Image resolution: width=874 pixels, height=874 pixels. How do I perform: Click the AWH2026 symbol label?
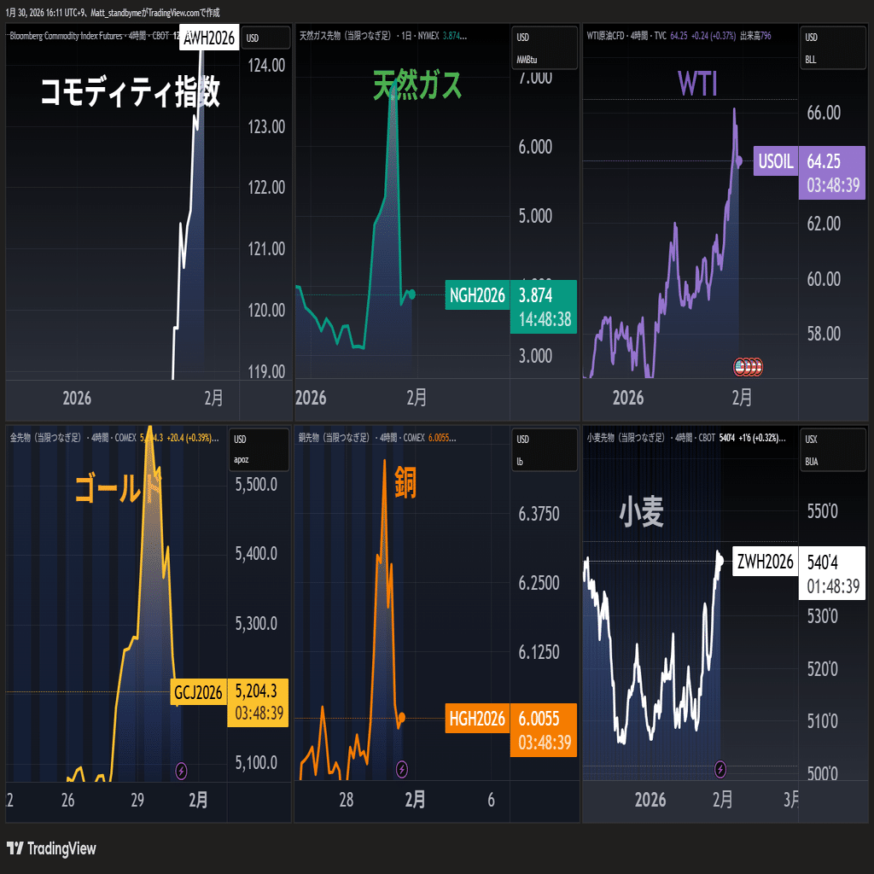tap(209, 38)
